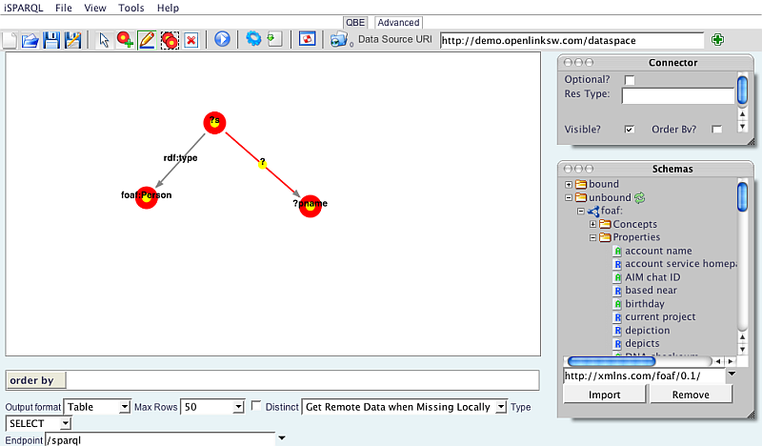Click Save As floppy with pencil icon
This screenshot has height=446, width=762.
pyautogui.click(x=72, y=40)
